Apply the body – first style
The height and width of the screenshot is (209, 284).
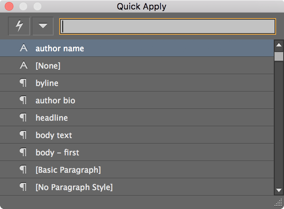click(57, 153)
